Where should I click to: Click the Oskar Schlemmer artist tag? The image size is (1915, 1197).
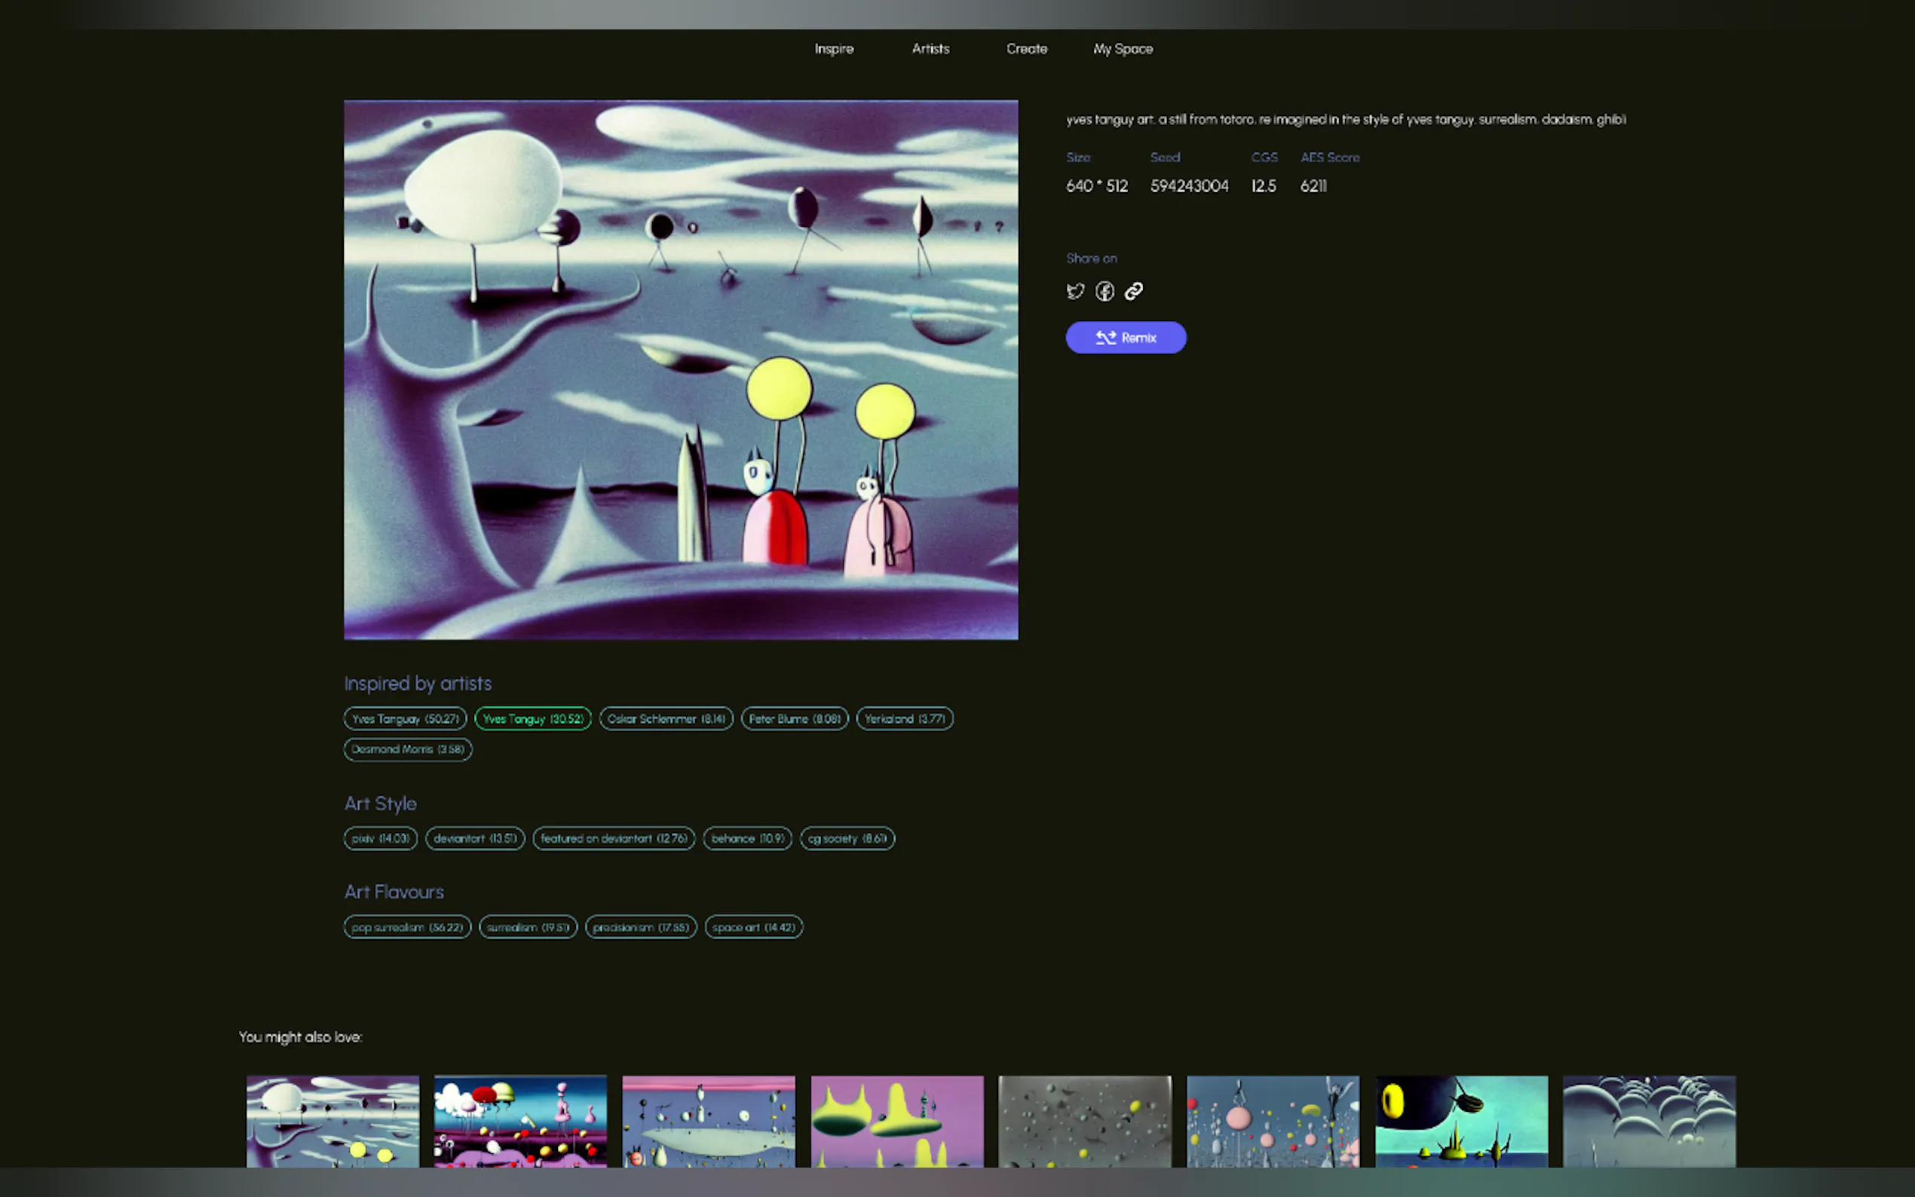pos(666,719)
